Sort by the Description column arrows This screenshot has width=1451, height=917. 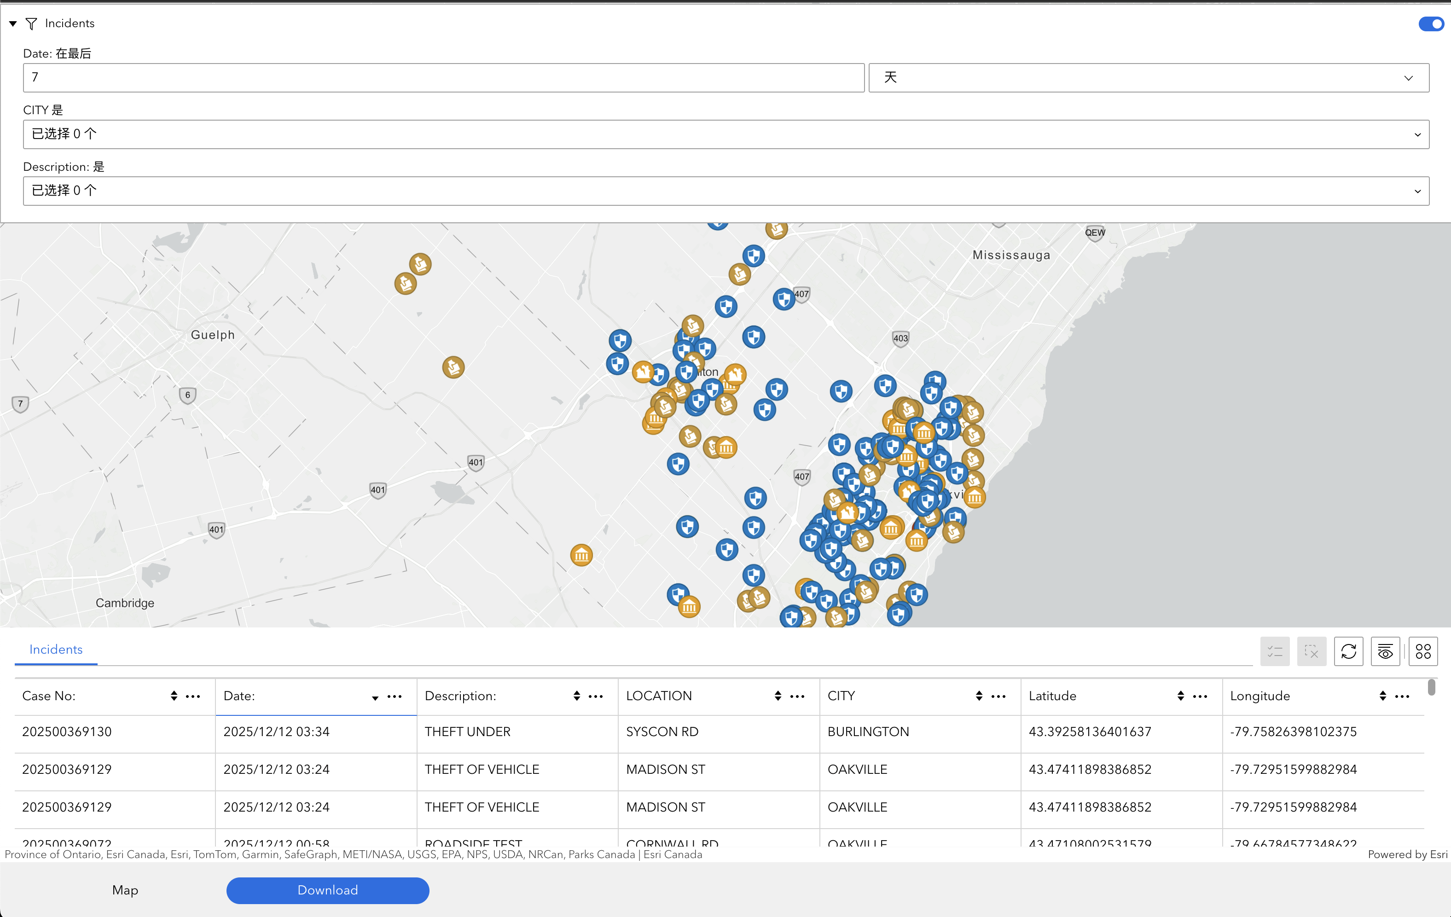[x=577, y=696]
